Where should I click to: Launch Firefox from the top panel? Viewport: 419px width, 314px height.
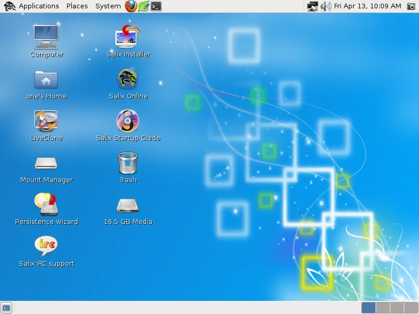pyautogui.click(x=131, y=6)
